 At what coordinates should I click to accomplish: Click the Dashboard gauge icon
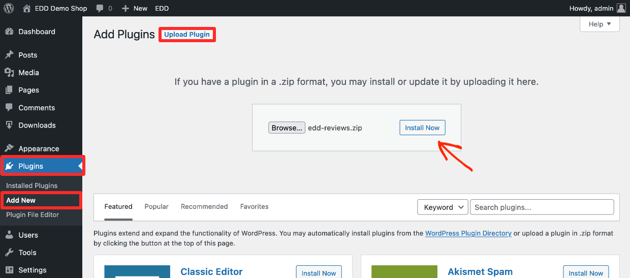coord(9,32)
